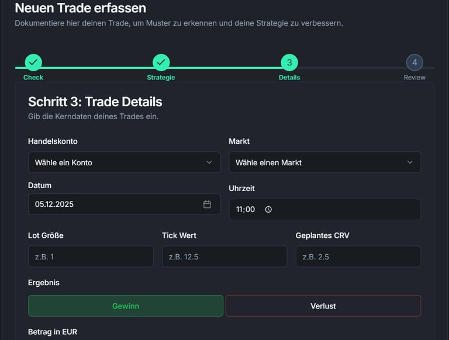The image size is (449, 340).
Task: Select Gewinn as the result
Action: pos(126,306)
